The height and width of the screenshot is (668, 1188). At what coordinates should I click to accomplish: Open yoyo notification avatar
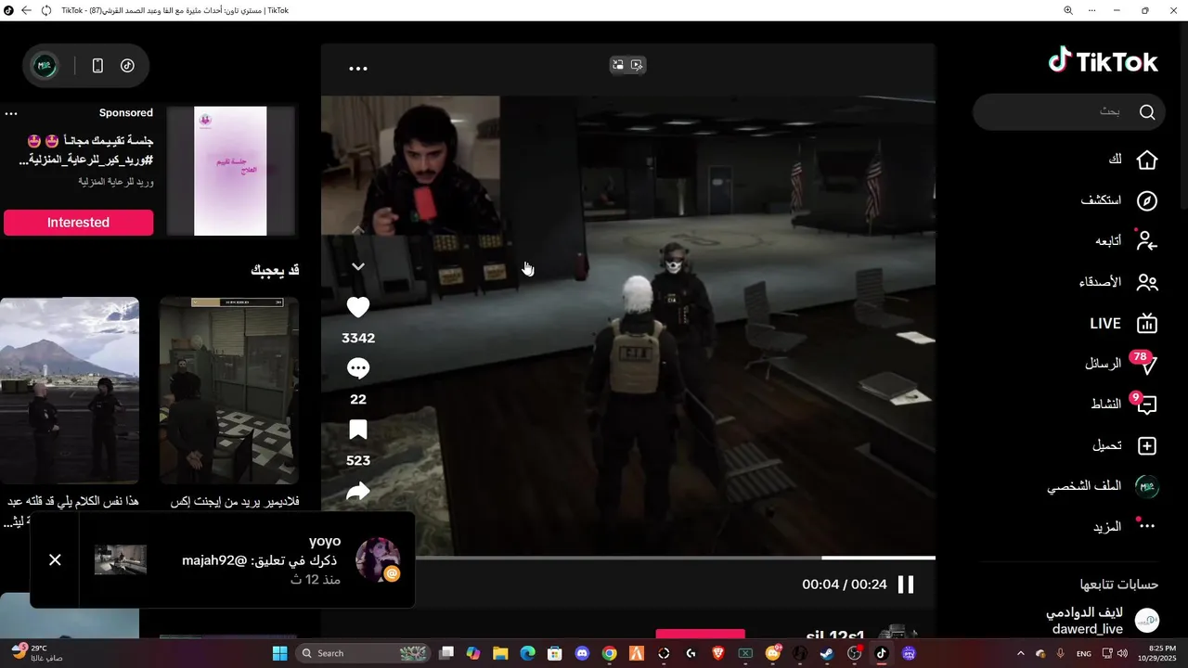point(378,559)
